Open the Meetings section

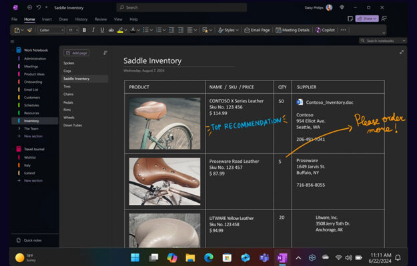31,66
